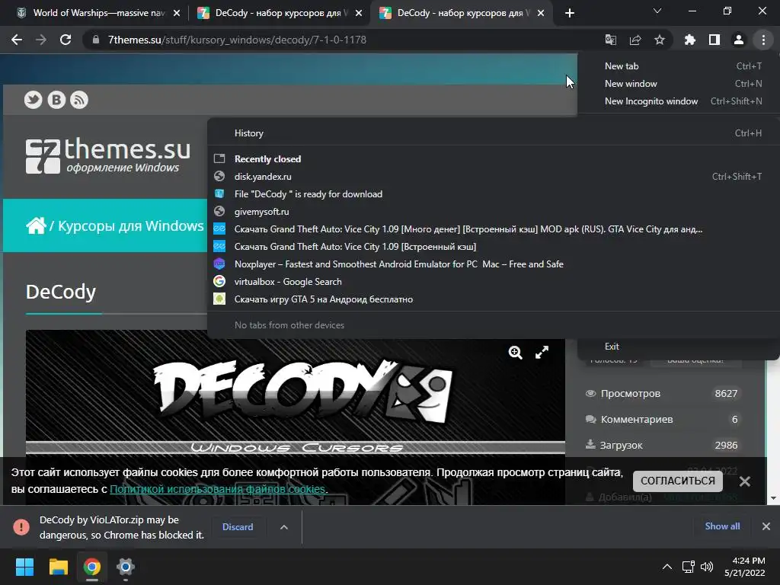Close World of Warships tab

coord(177,13)
